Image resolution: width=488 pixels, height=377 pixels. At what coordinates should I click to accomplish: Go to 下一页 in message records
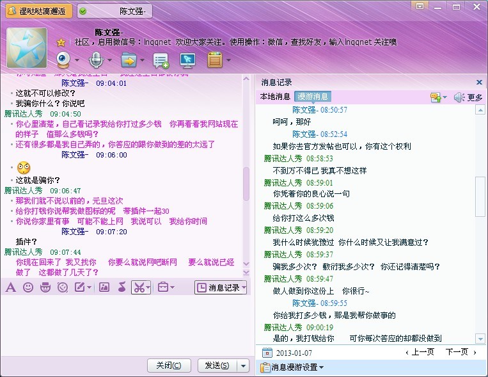[x=461, y=352]
